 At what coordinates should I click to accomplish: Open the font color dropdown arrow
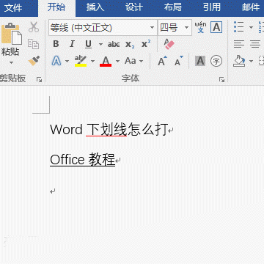pos(117,61)
